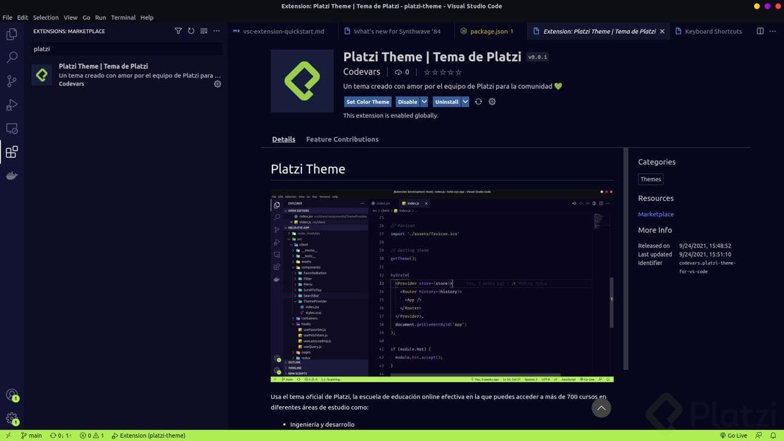Image resolution: width=784 pixels, height=441 pixels.
Task: Expand the Disable button dropdown arrow
Action: pos(424,102)
